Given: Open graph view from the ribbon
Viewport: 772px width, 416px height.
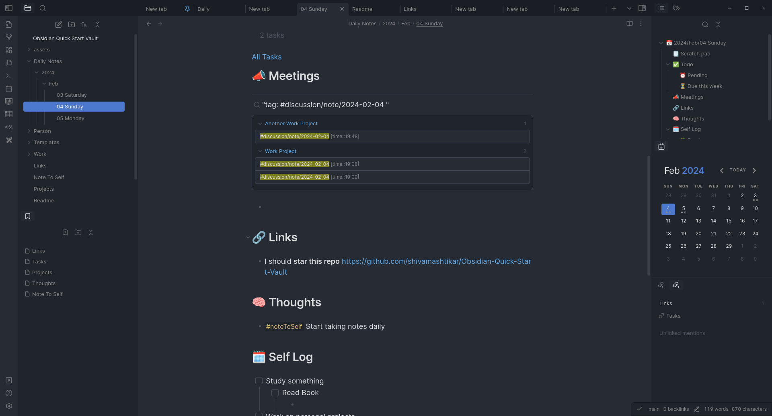Looking at the screenshot, I should coord(9,37).
